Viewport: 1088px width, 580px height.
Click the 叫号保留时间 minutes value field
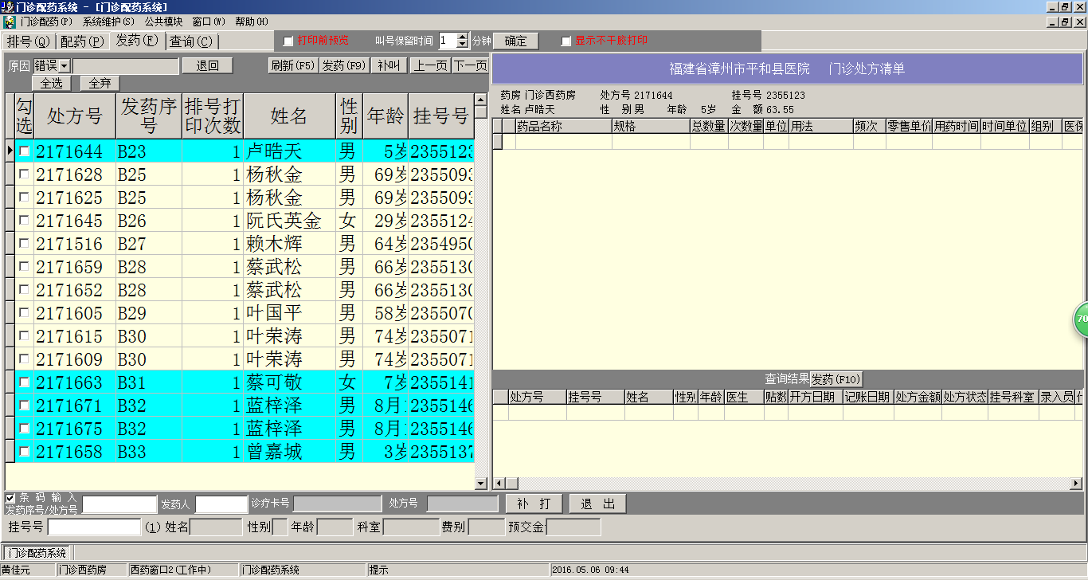coord(448,41)
